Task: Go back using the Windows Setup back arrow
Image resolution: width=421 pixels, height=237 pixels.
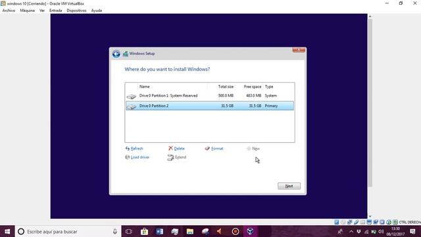Action: [116, 54]
